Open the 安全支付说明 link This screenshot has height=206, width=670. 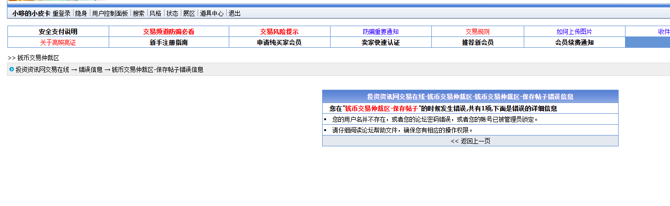pos(58,32)
